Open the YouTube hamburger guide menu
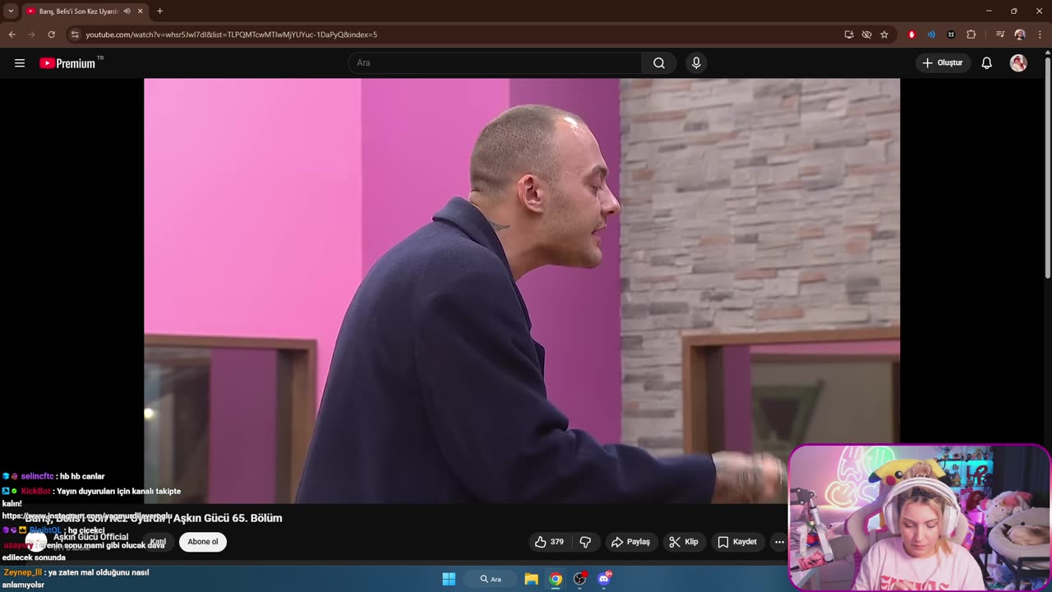Image resolution: width=1052 pixels, height=592 pixels. (20, 63)
